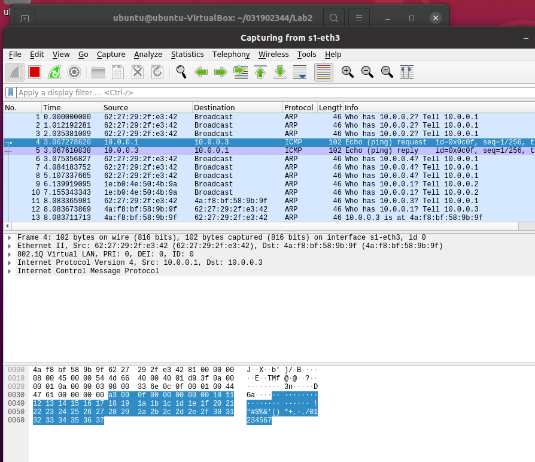
Task: Select packet 6 'Who has 10.0.0.4' row
Action: pos(269,159)
